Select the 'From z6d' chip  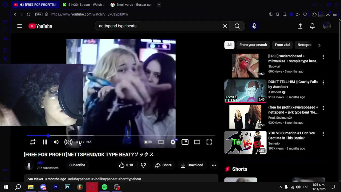(x=282, y=45)
